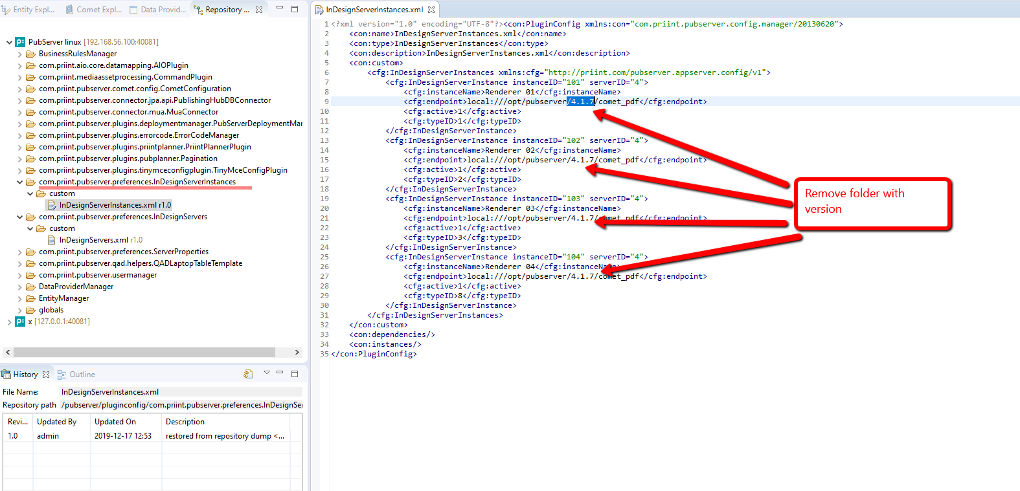This screenshot has width=1020, height=491.
Task: Collapse the PubServer linux tree node
Action: (x=9, y=42)
